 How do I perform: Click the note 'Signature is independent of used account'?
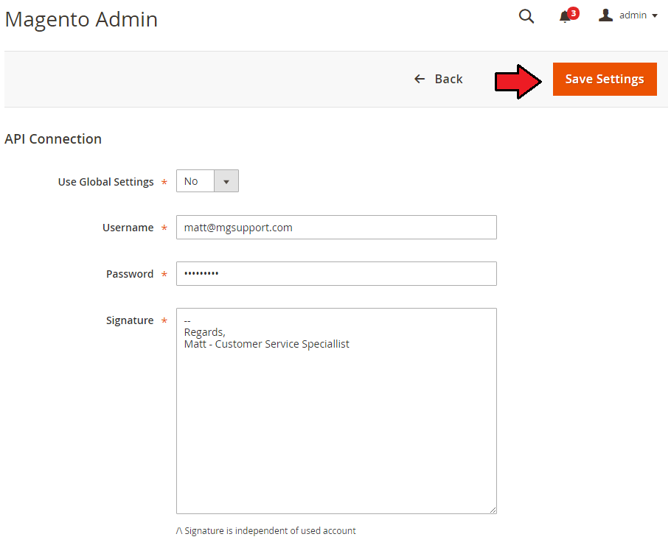265,530
